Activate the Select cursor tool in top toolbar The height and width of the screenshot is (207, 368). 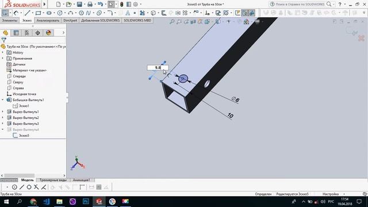111,4
